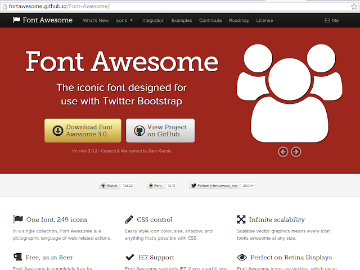Image resolution: width=360 pixels, height=270 pixels.
Task: Click the flag logo icon in navbar
Action: pyautogui.click(x=16, y=20)
